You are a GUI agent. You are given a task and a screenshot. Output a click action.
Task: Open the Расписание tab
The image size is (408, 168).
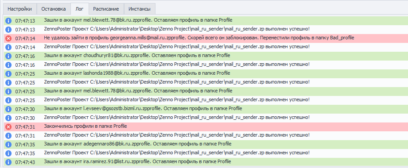106,9
